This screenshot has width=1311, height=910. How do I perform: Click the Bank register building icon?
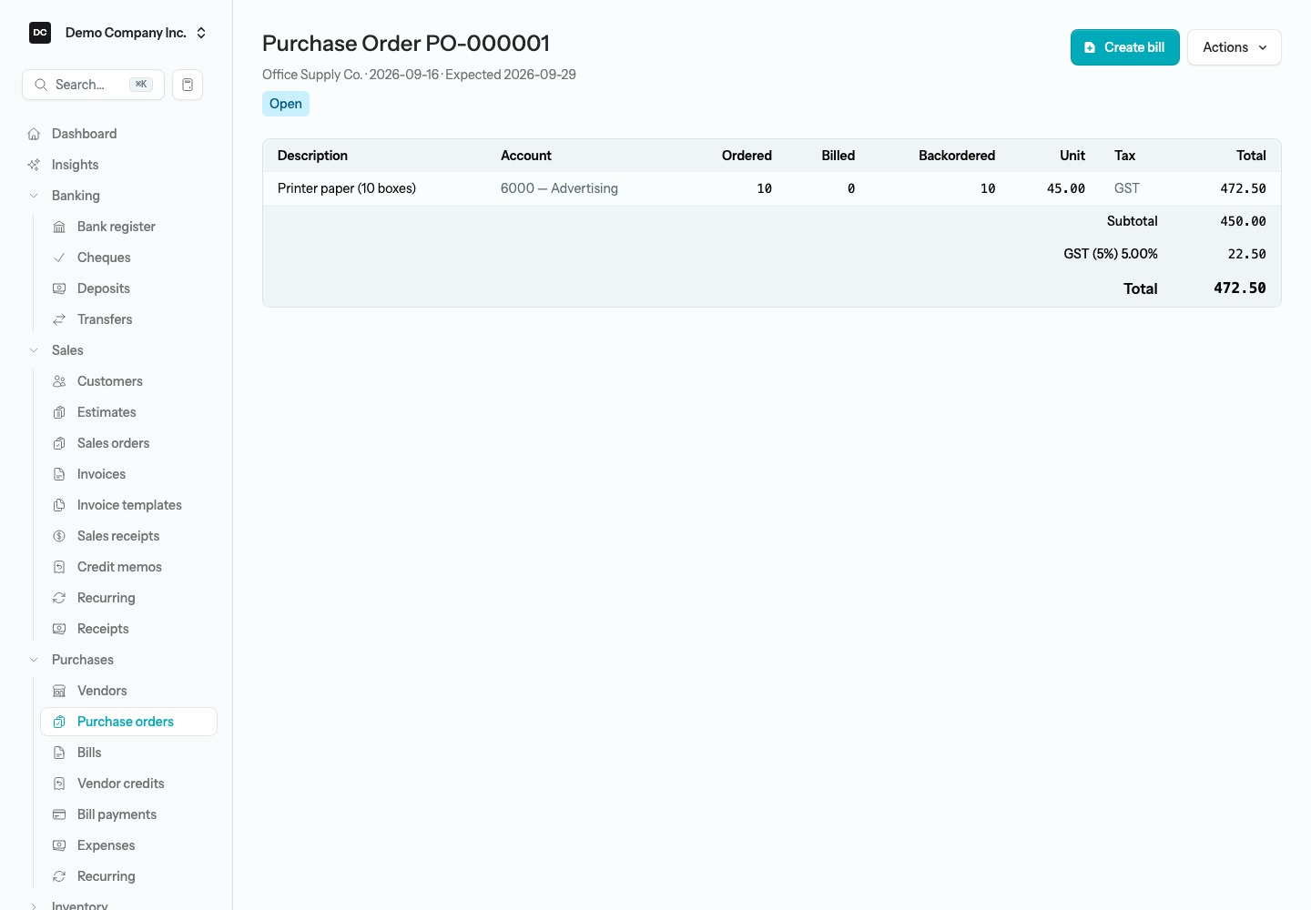click(x=59, y=227)
